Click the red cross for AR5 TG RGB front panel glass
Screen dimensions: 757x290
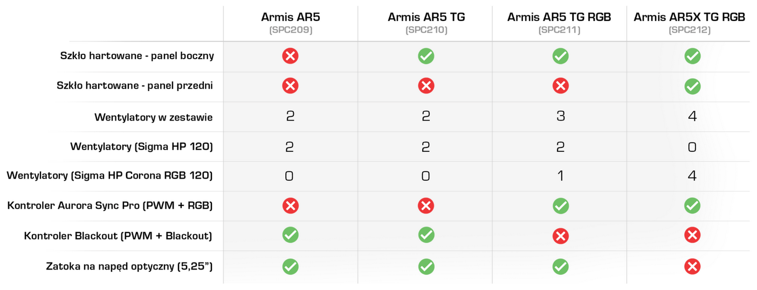560,86
